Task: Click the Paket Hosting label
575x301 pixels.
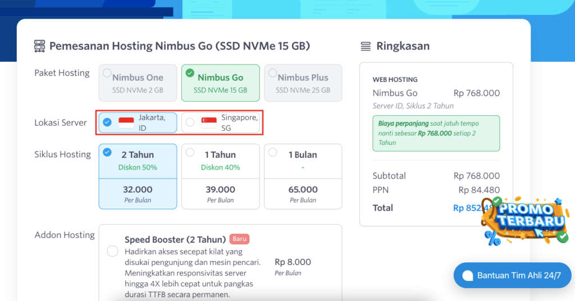Action: 62,73
